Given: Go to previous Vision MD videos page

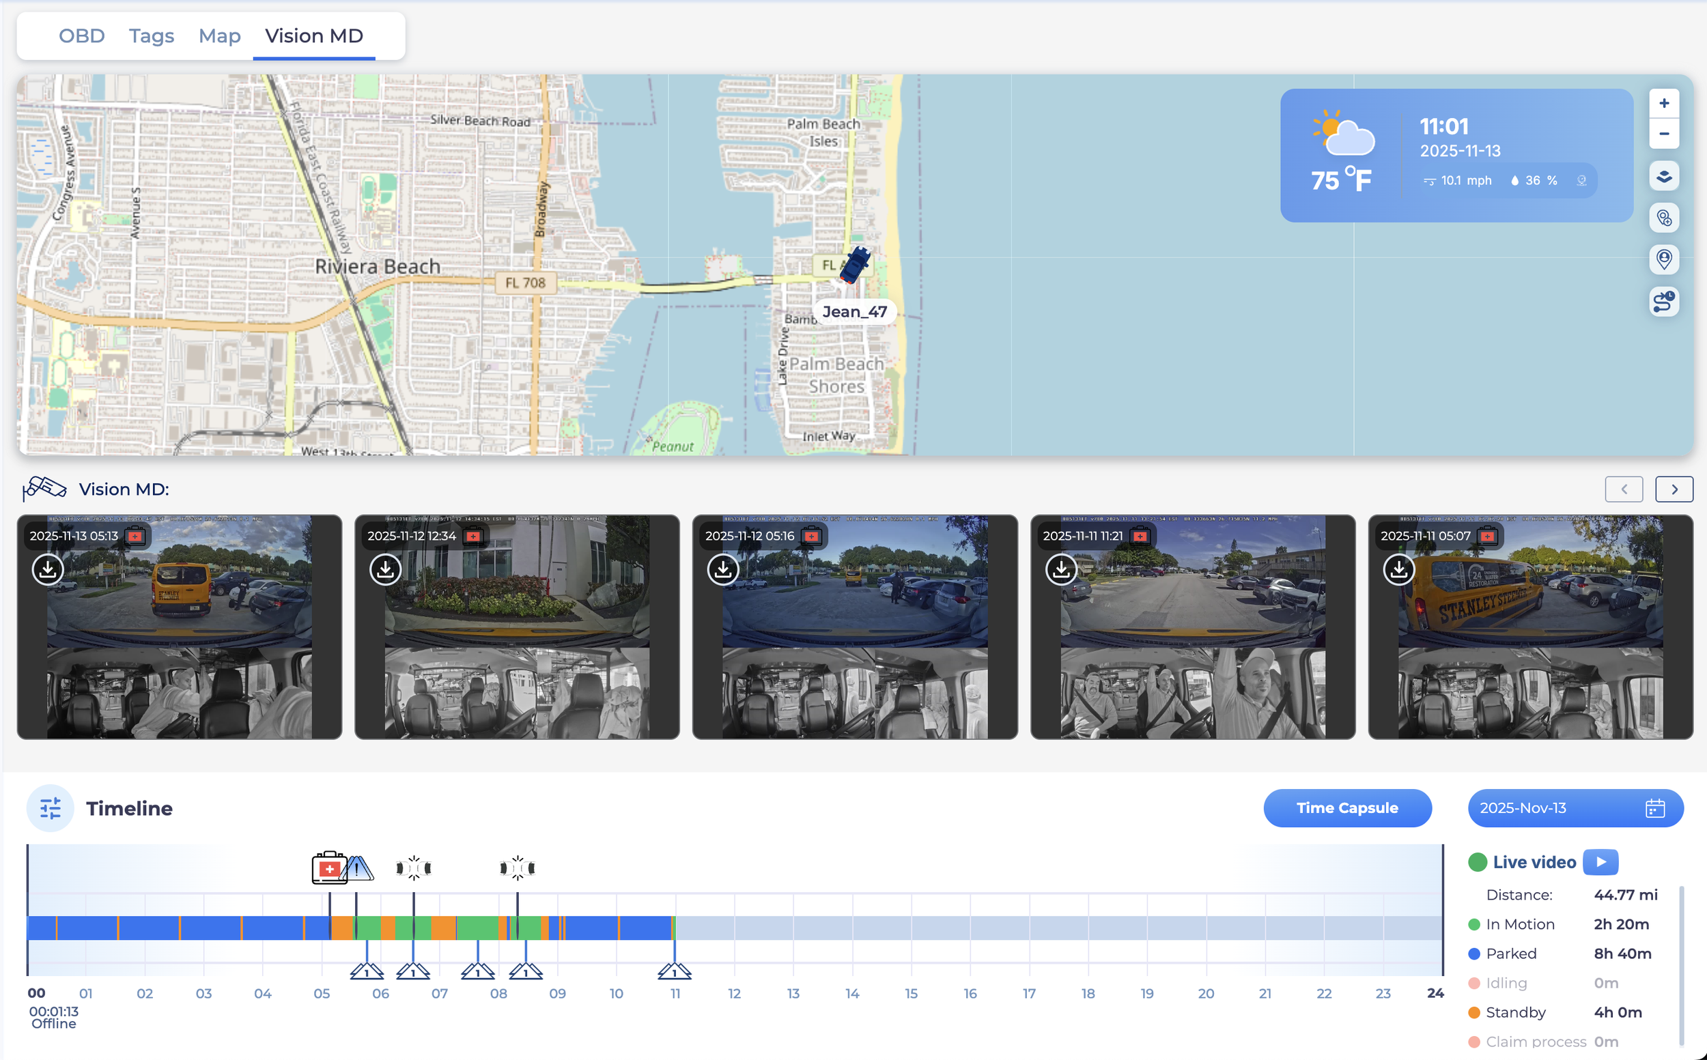Looking at the screenshot, I should pos(1623,489).
